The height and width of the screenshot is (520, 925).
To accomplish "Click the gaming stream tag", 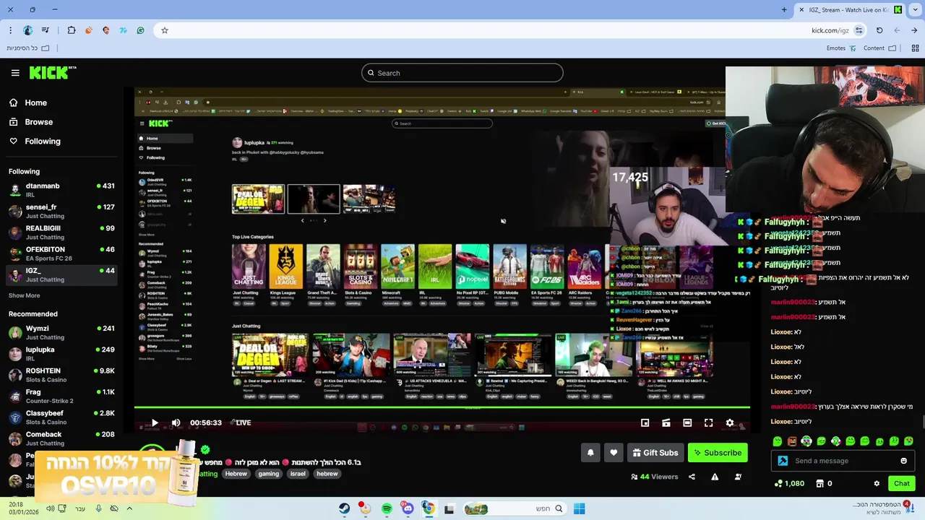I will [268, 474].
